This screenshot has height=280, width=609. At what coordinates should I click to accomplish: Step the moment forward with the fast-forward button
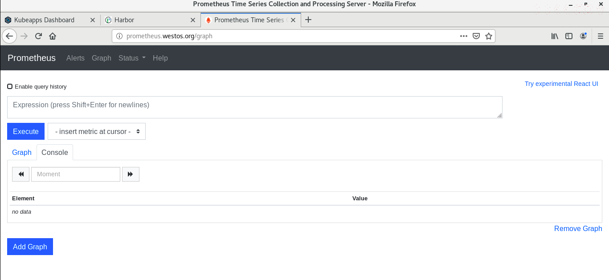[x=131, y=174]
